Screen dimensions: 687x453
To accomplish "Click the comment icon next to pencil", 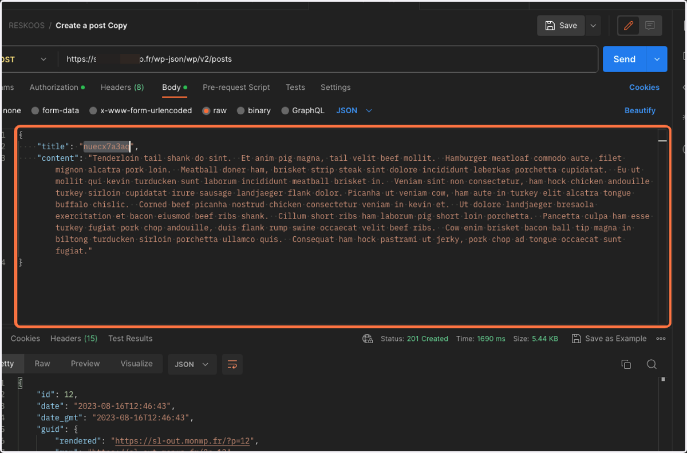I will (x=650, y=26).
